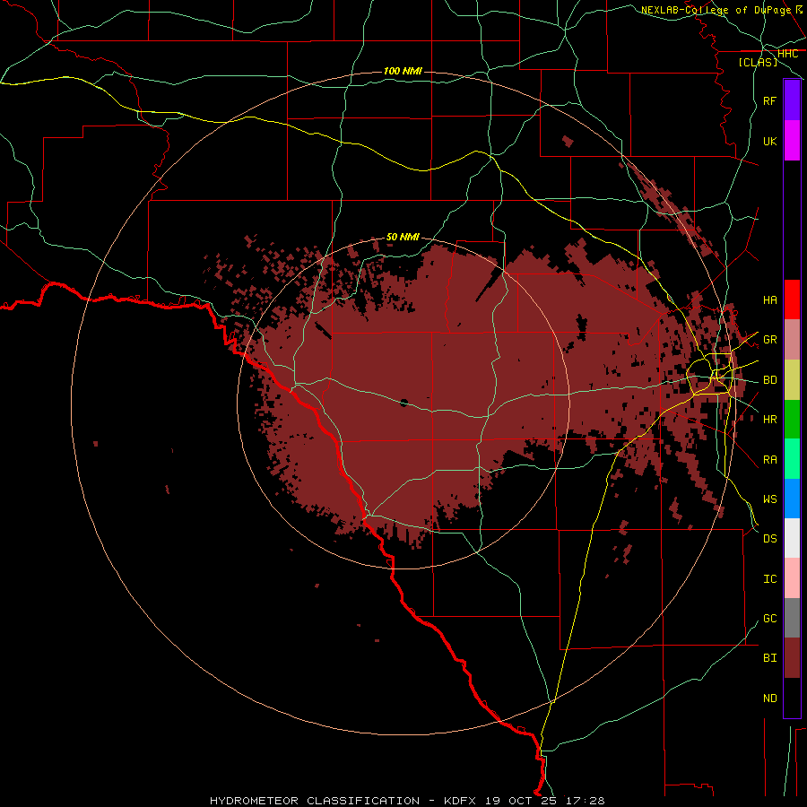Click the RF purple legend swatch
Screen dimensions: 807x807
pos(792,100)
